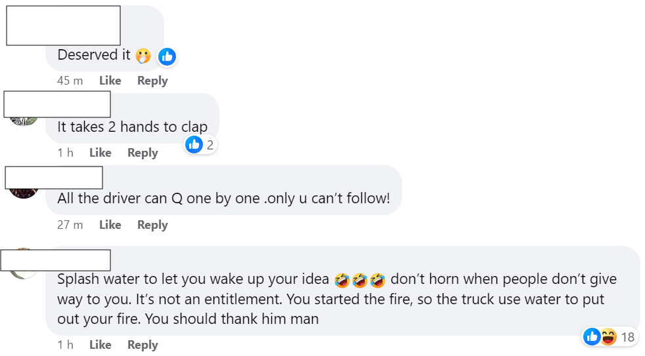Reply to the "Deserved it" comment

click(x=152, y=81)
